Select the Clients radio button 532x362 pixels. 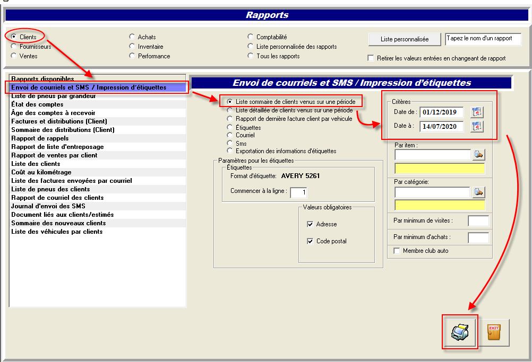tap(14, 37)
